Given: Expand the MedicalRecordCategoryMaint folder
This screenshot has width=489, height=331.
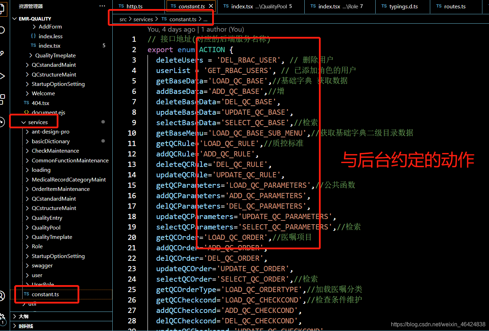Looking at the screenshot, I should click(x=69, y=179).
